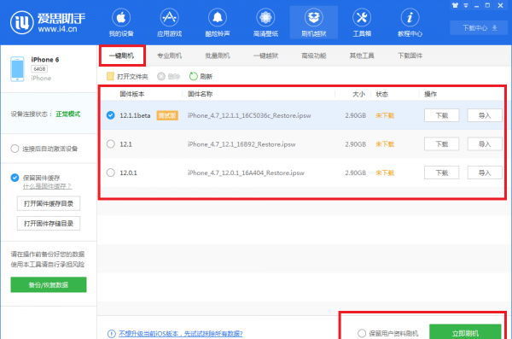Open the link about firmware cache
The height and width of the screenshot is (339, 512).
point(47,186)
